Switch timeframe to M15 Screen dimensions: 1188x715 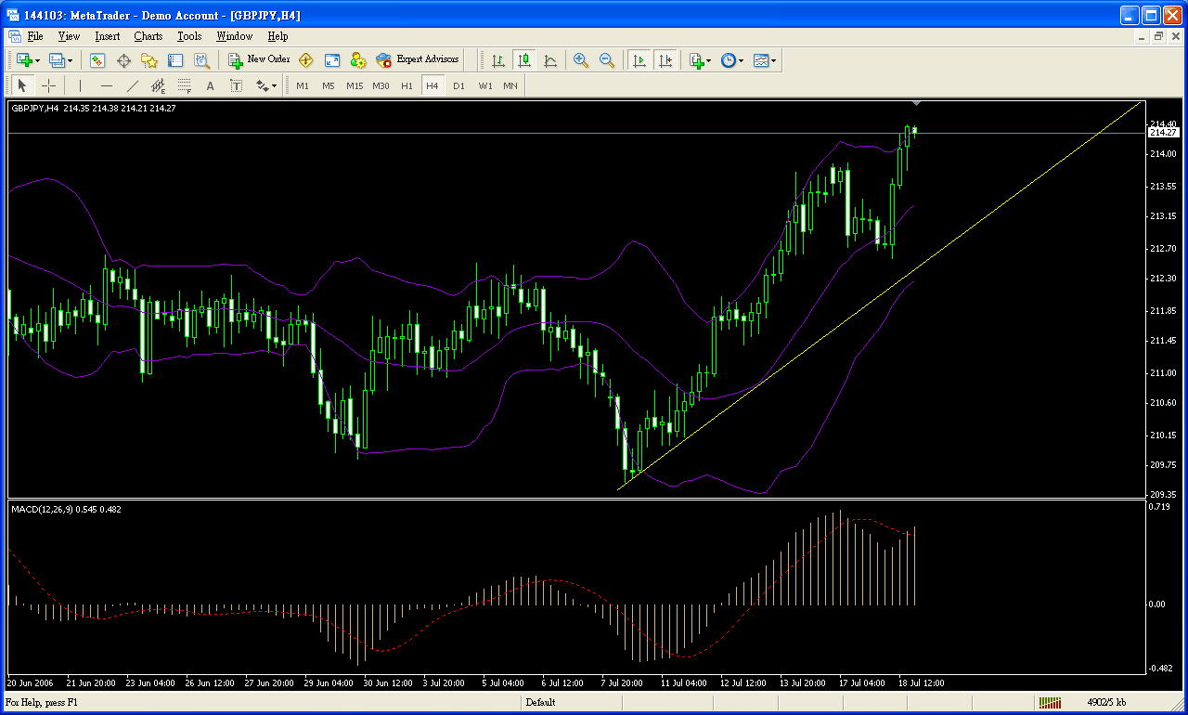355,85
